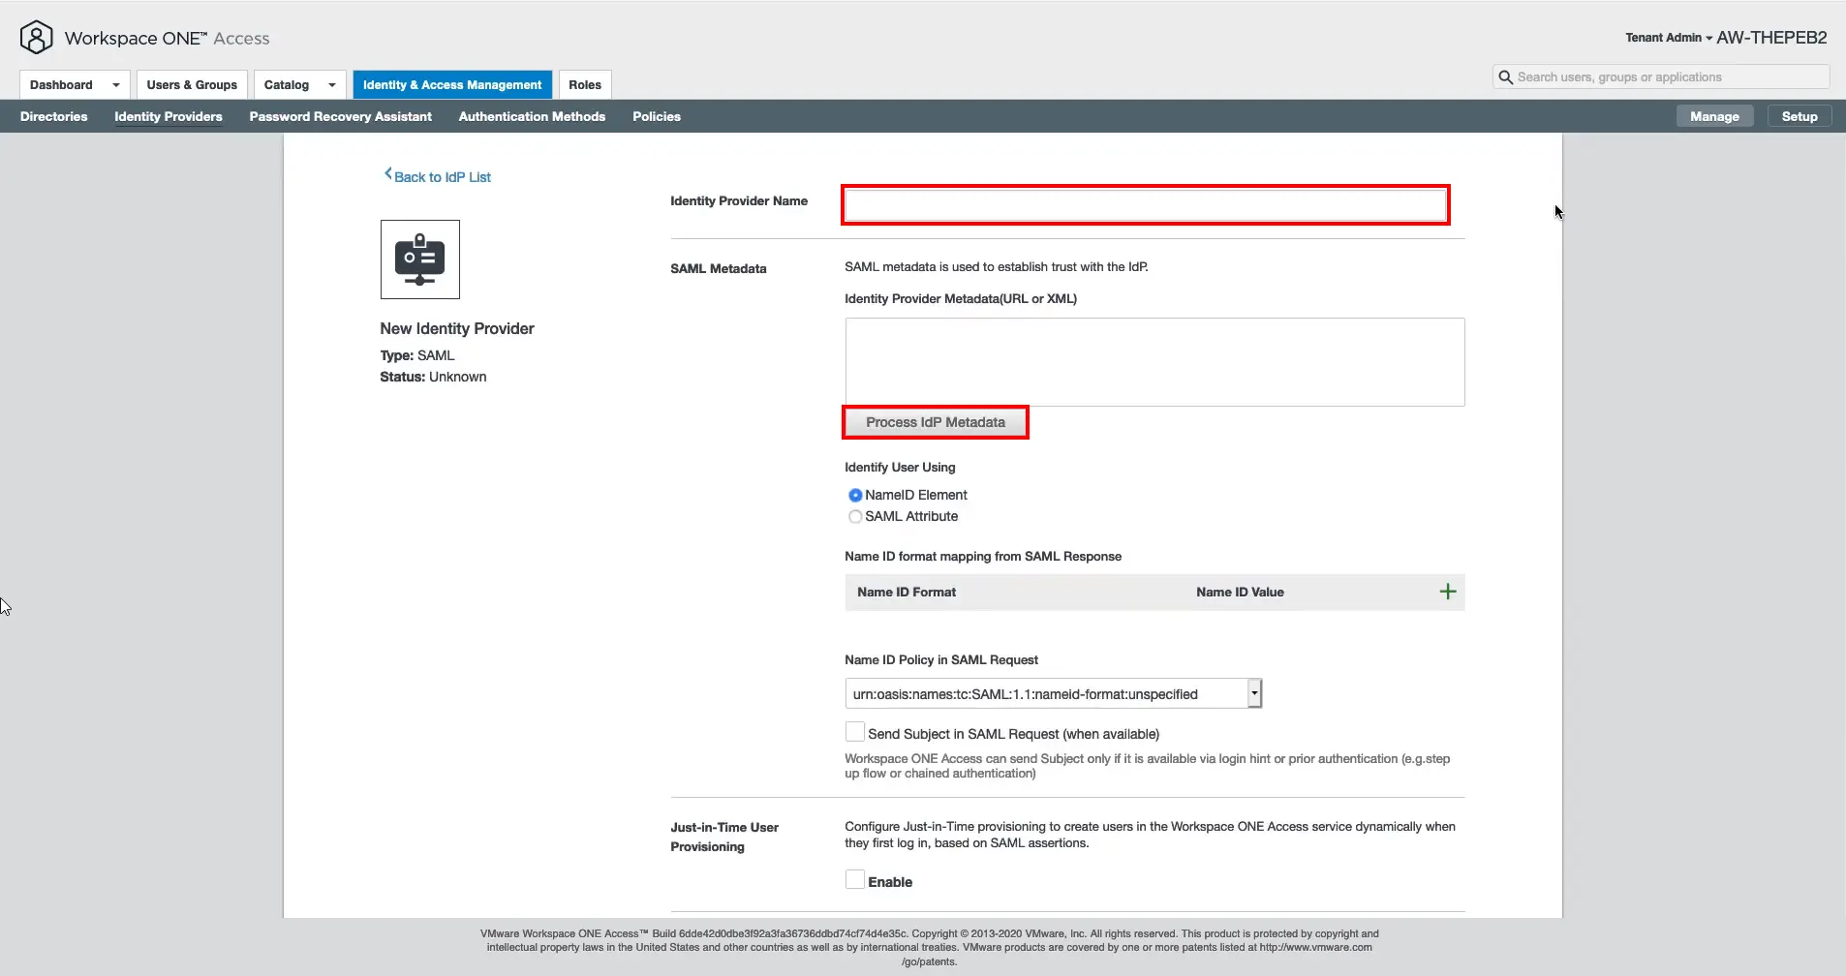Select the NameID Element radio button

[x=855, y=496]
